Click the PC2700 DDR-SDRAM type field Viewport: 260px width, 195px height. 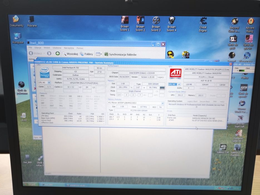click(139, 111)
